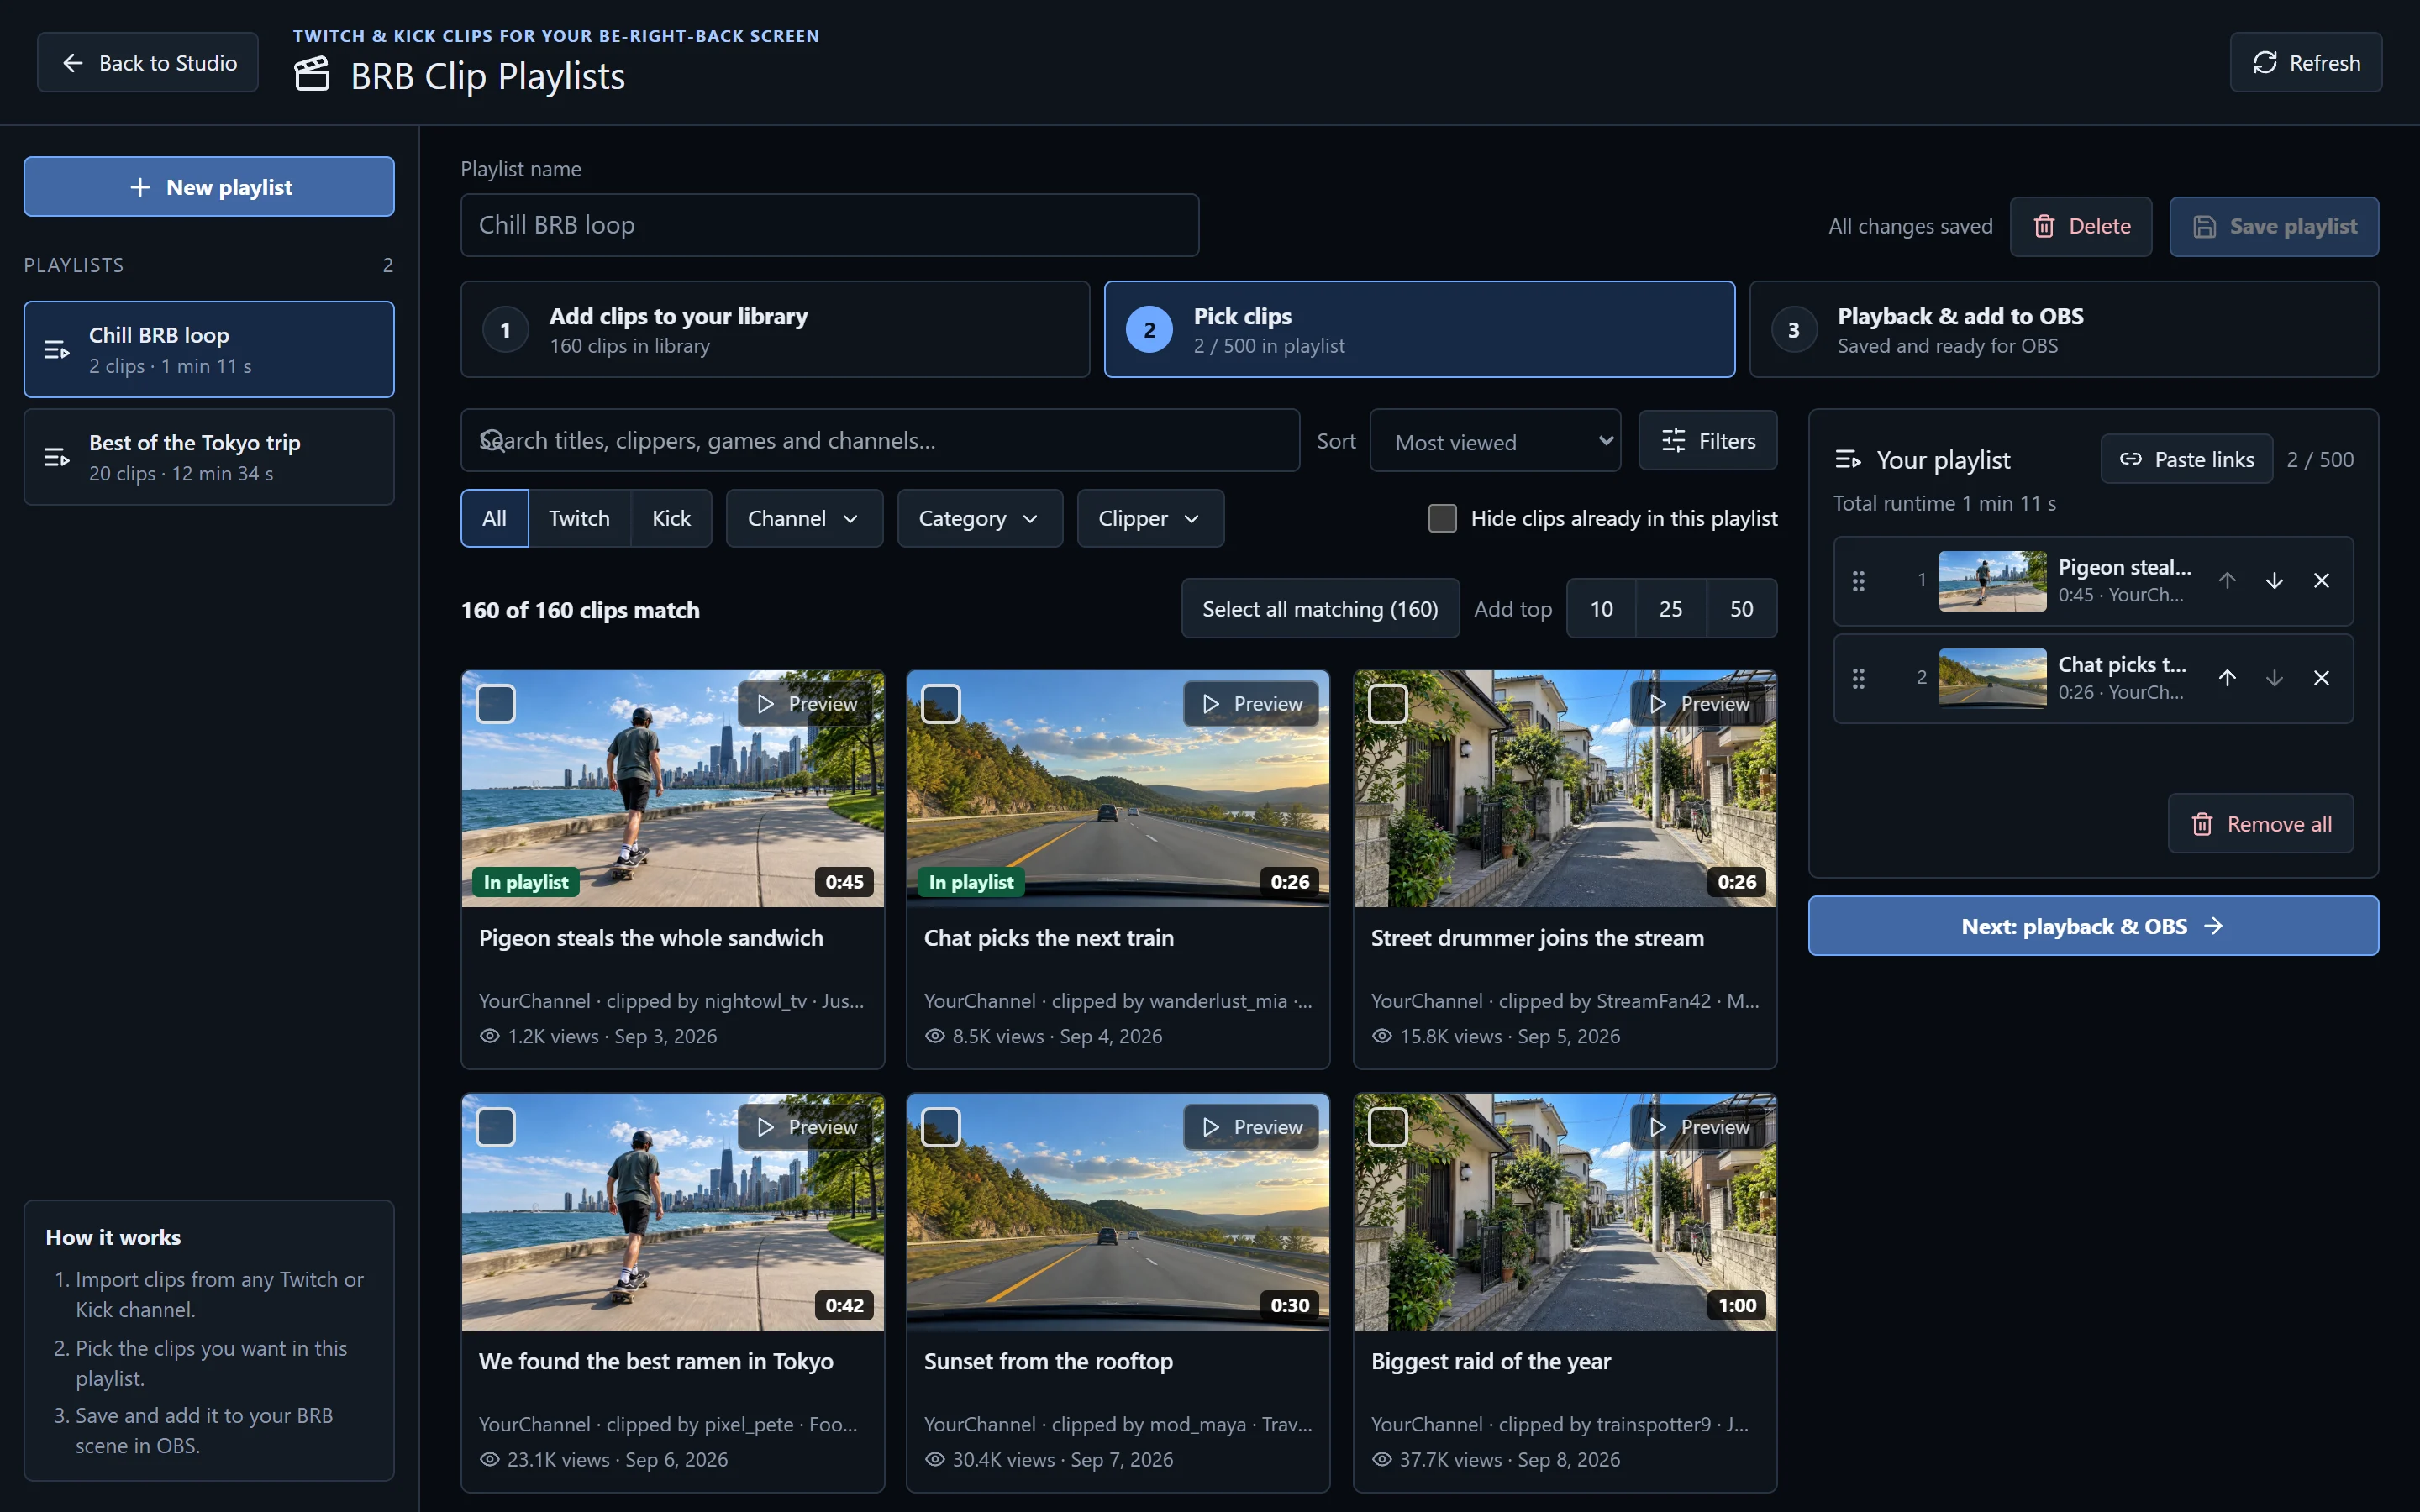This screenshot has height=1512, width=2420.
Task: Remove Chat picks clip with X icon
Action: [2321, 678]
